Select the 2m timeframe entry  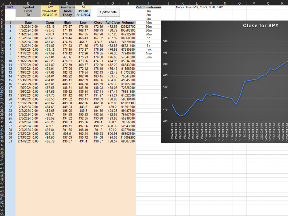[x=148, y=15]
